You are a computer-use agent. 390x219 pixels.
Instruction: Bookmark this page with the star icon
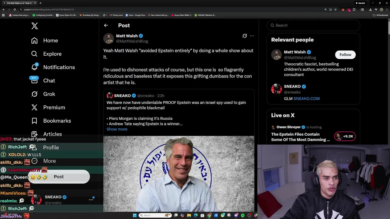click(335, 9)
